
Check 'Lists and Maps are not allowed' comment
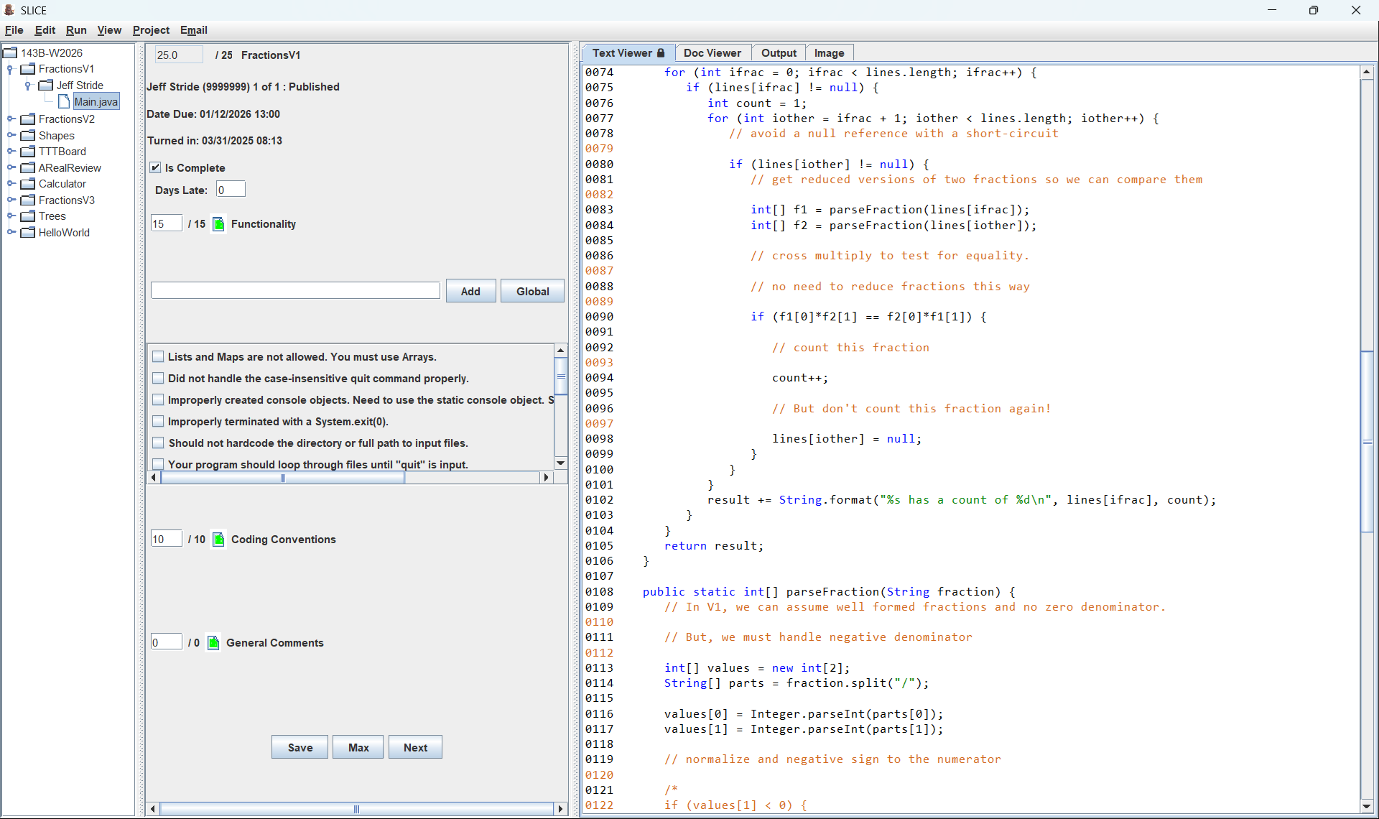158,356
